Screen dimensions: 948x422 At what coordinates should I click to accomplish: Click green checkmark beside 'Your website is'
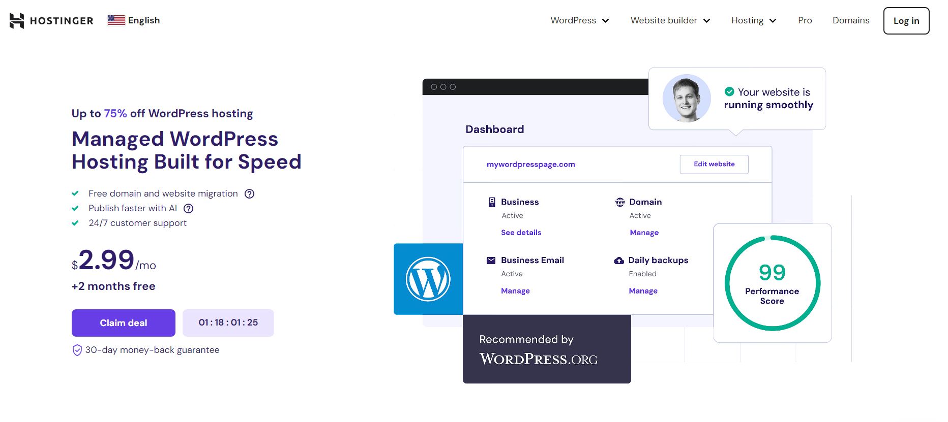coord(729,91)
